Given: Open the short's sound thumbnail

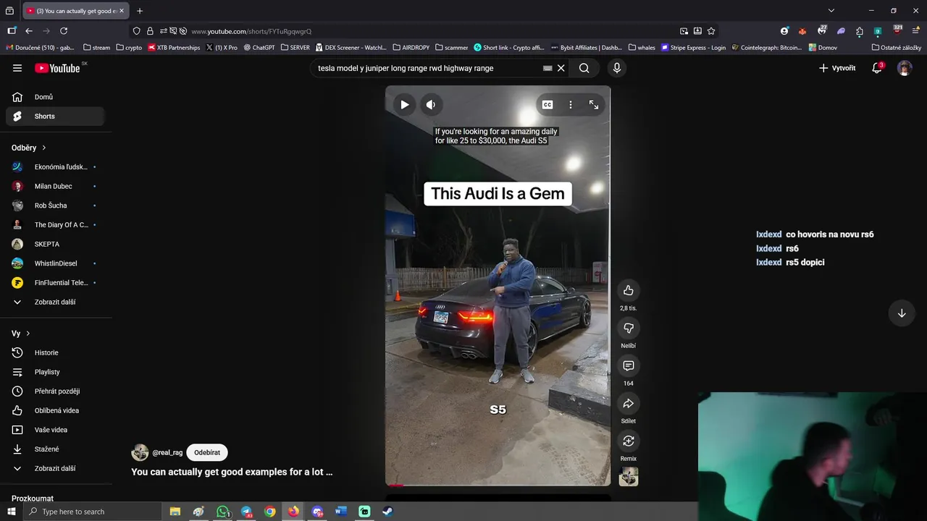Looking at the screenshot, I should [628, 477].
